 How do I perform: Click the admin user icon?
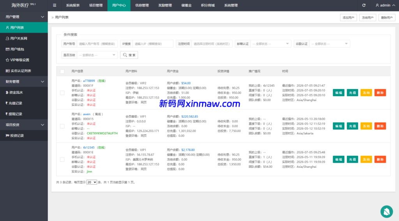pyautogui.click(x=377, y=5)
